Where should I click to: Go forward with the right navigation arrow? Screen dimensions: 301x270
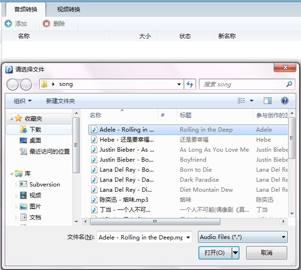(26, 84)
